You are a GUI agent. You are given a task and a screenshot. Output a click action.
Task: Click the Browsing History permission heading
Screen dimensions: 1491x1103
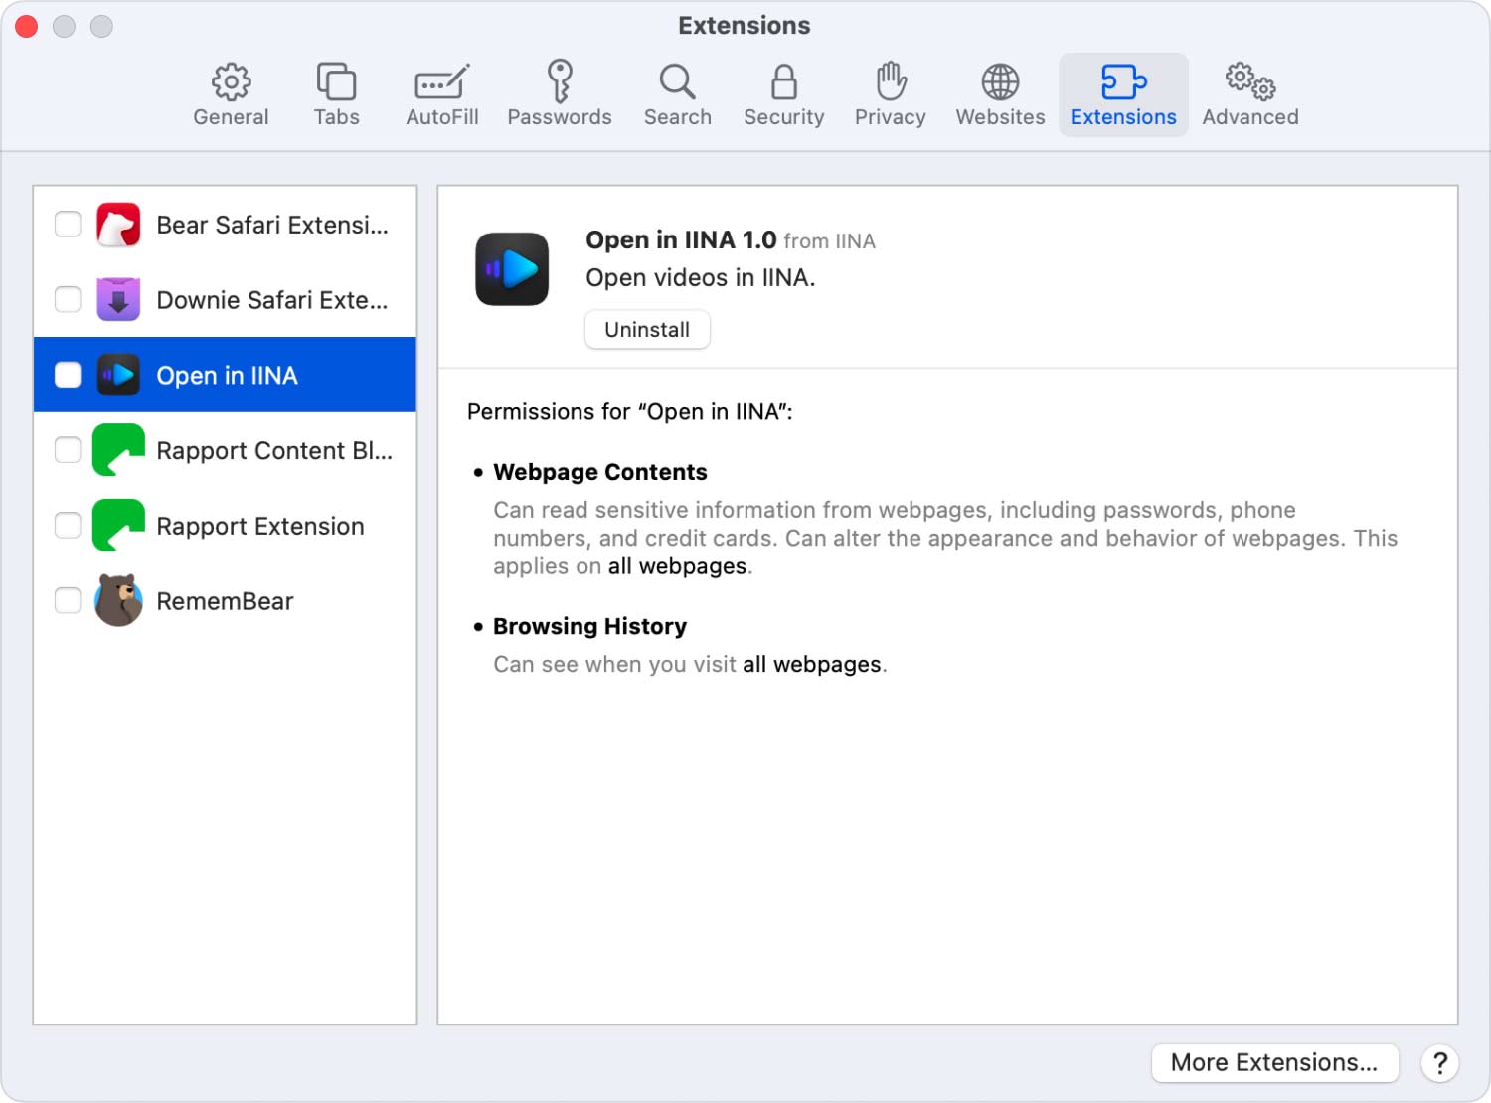(589, 626)
